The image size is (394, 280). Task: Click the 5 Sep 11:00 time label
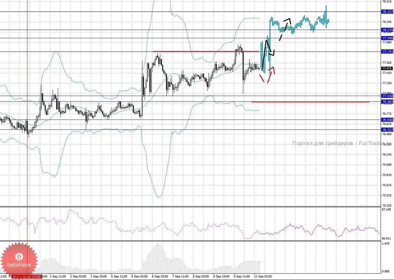point(119,277)
